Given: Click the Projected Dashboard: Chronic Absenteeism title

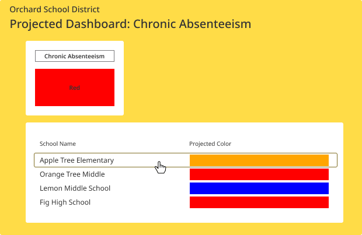Looking at the screenshot, I should pos(130,24).
